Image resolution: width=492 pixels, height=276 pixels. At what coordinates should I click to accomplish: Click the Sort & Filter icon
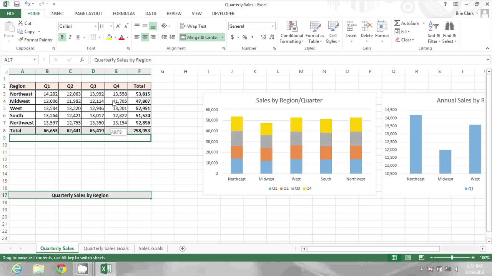pyautogui.click(x=434, y=26)
